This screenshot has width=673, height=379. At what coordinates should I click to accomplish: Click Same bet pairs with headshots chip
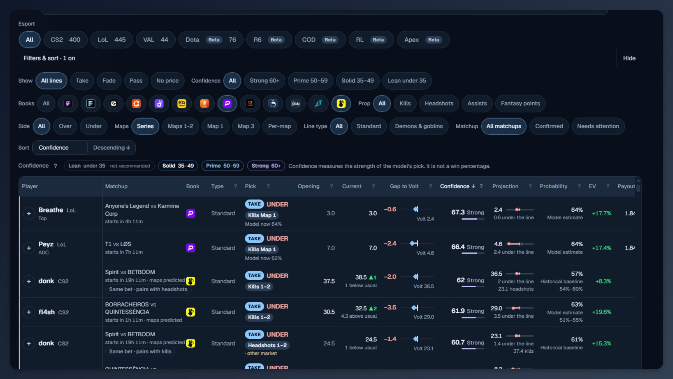point(148,289)
